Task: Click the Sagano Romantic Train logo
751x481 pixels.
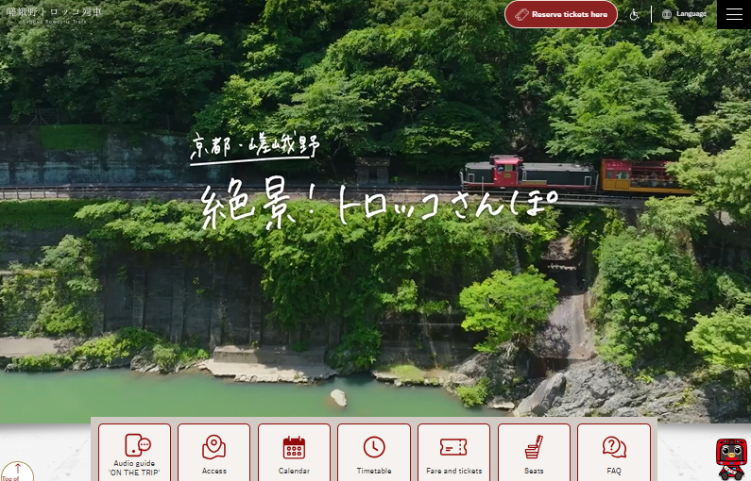Action: pyautogui.click(x=53, y=13)
